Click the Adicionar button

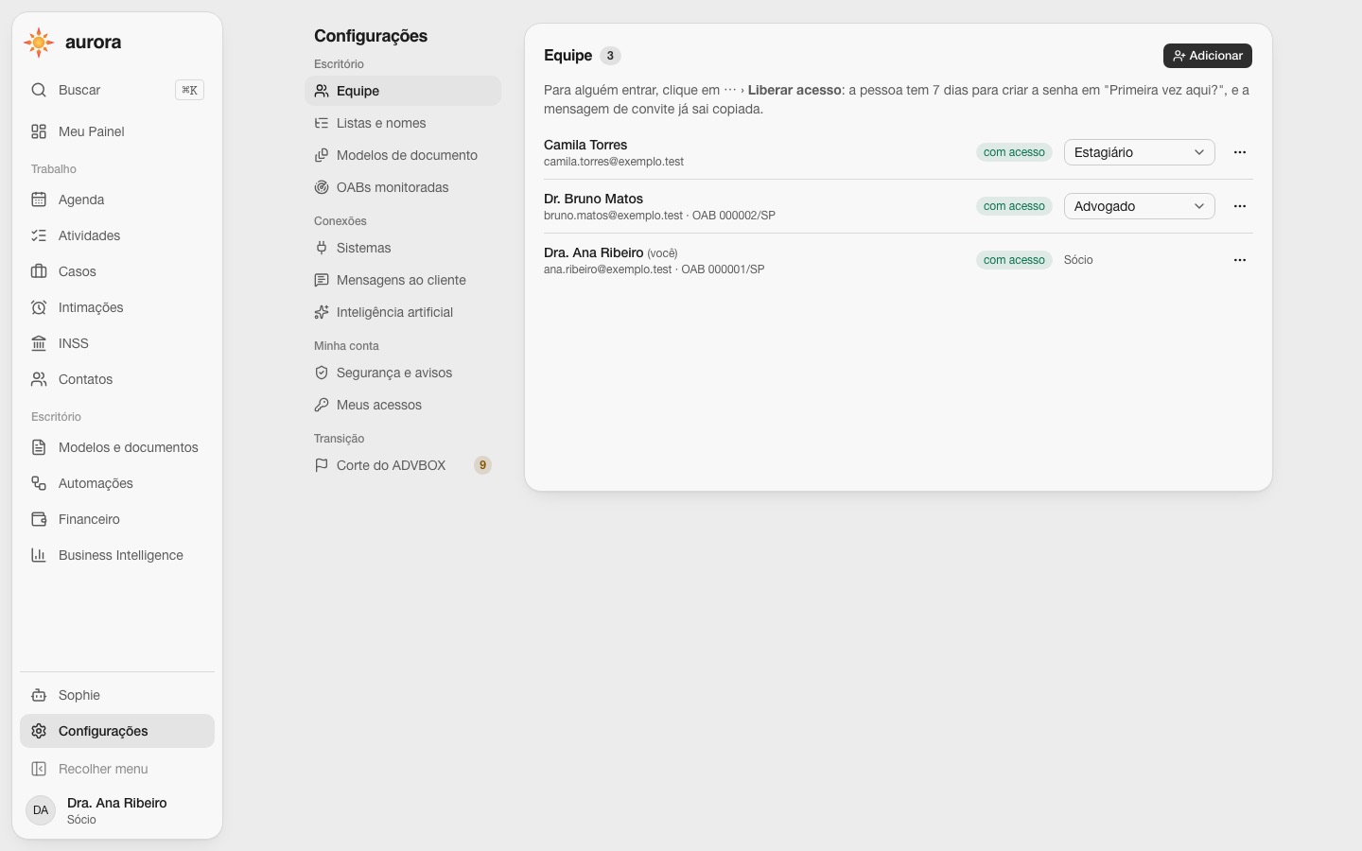[x=1208, y=56]
